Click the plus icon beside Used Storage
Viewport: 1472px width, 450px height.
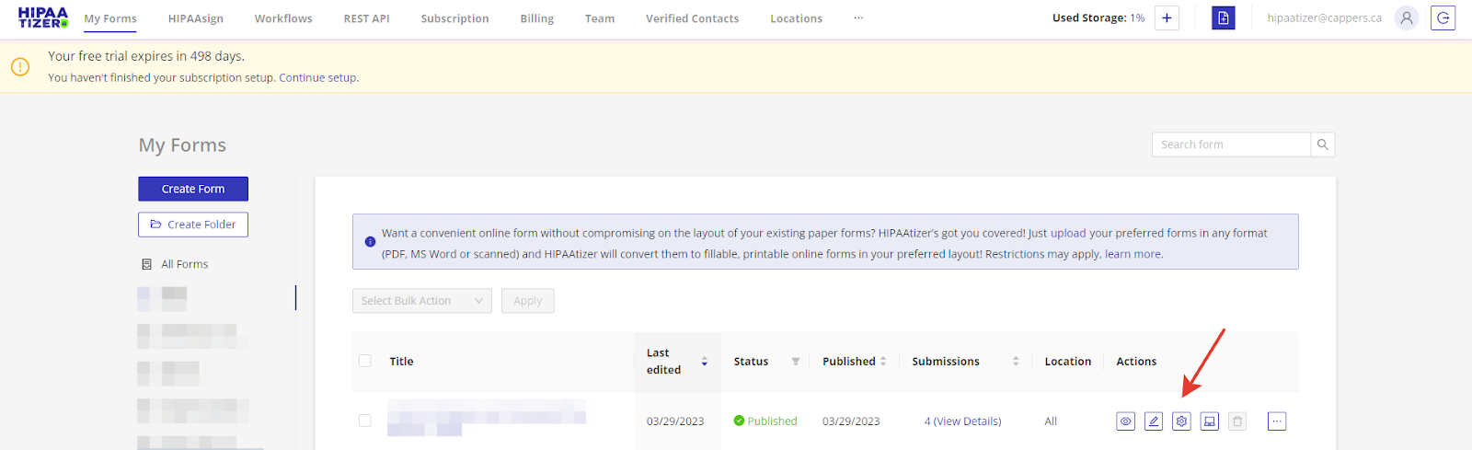[1167, 18]
